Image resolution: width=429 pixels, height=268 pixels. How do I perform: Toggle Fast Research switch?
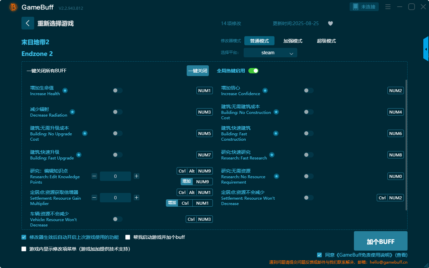[x=309, y=155]
